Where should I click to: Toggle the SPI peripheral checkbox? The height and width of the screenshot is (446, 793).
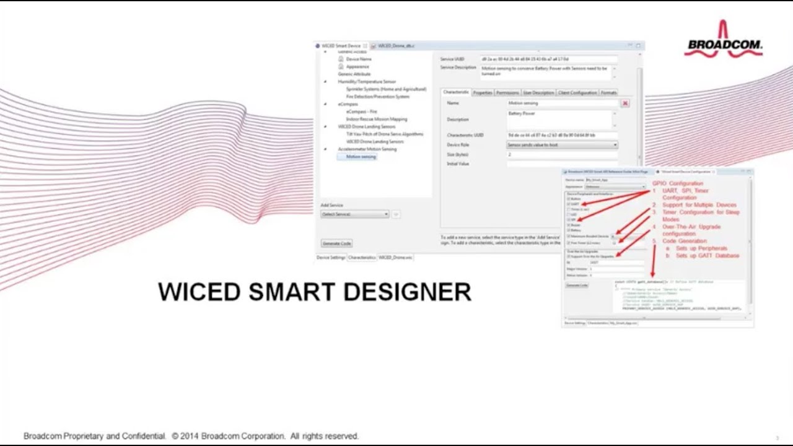(569, 219)
